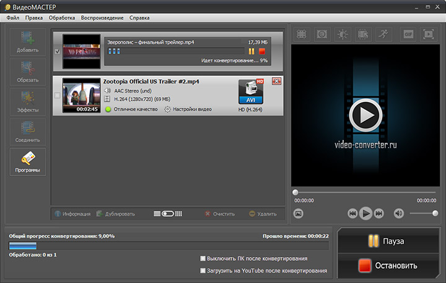Open brightness enhancement tool above preview

[343, 33]
